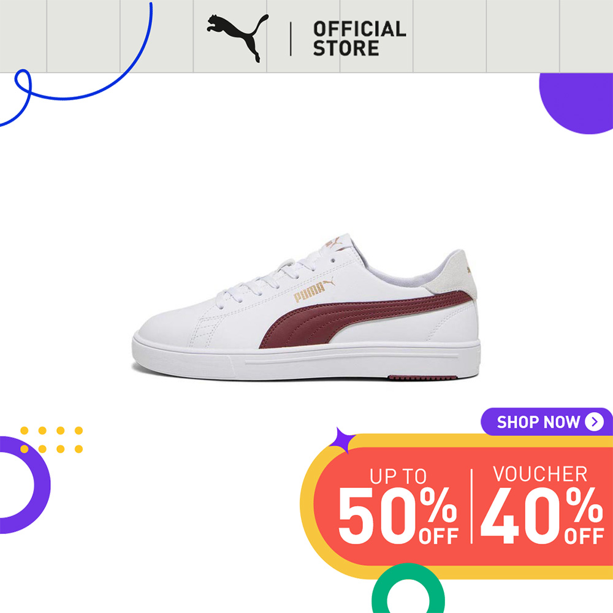The width and height of the screenshot is (613, 613).
Task: Select the OFFICIAL STORE text
Action: click(x=359, y=39)
